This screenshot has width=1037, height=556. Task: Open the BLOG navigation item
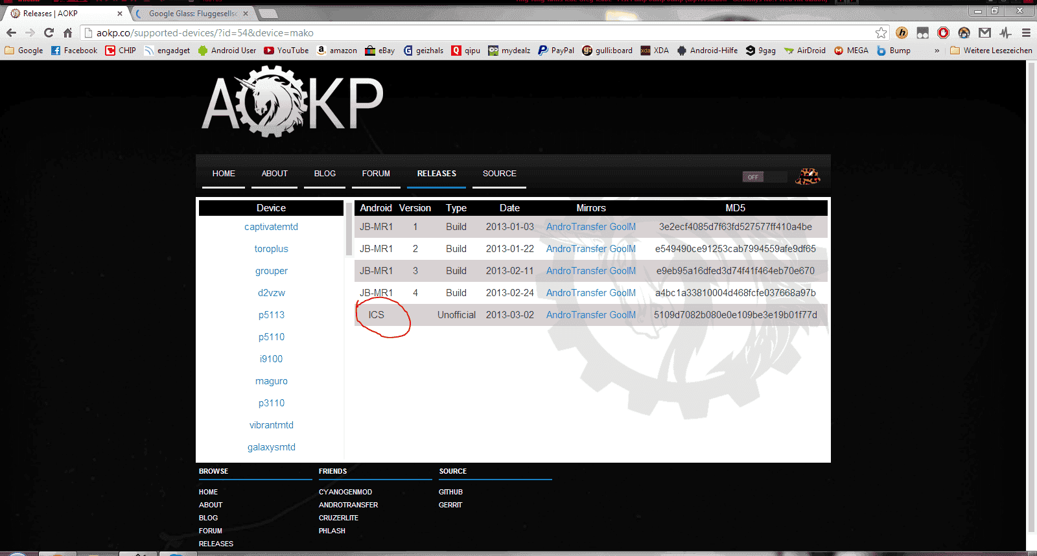tap(325, 174)
